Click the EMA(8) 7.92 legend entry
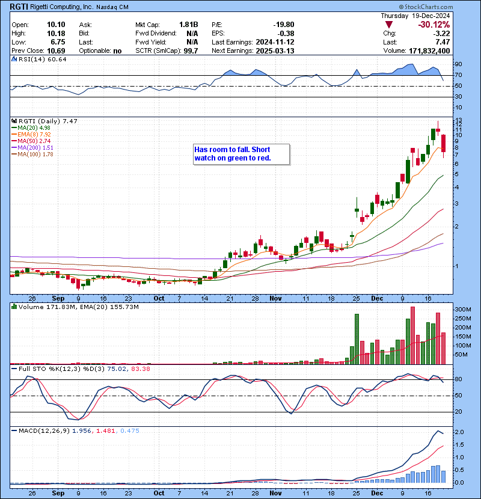 31,135
